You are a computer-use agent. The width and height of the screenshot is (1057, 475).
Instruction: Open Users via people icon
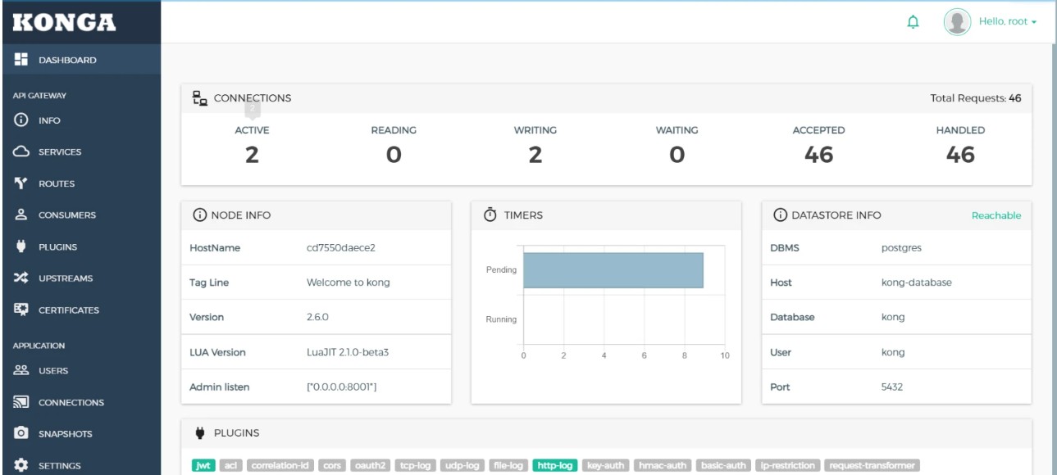(21, 370)
